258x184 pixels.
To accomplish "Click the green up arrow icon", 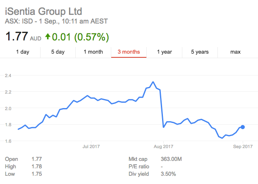I will pos(48,36).
